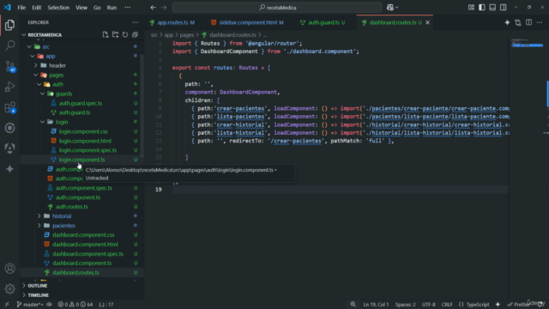Open the View menu
Image resolution: width=549 pixels, height=309 pixels.
(81, 8)
